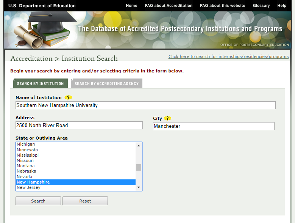Click the City field help icon
This screenshot has height=223, width=295.
click(167, 118)
